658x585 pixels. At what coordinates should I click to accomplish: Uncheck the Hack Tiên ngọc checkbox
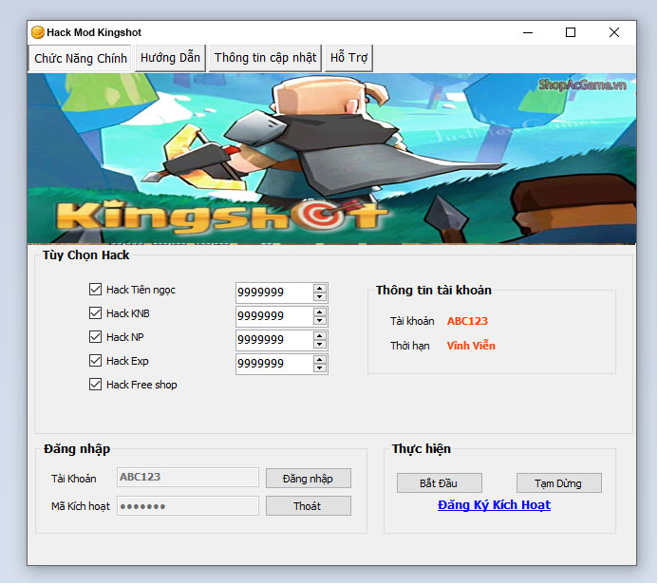tap(95, 290)
